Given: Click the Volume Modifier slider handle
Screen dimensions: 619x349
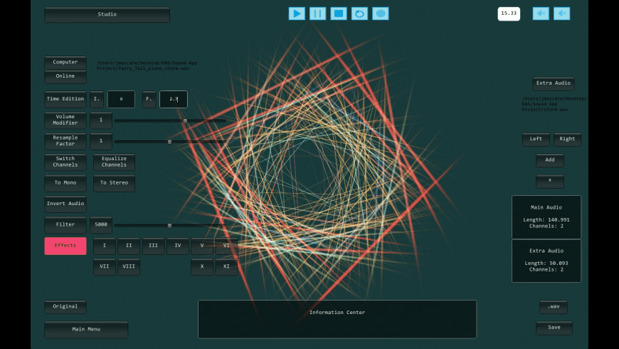Looking at the screenshot, I should click(185, 120).
